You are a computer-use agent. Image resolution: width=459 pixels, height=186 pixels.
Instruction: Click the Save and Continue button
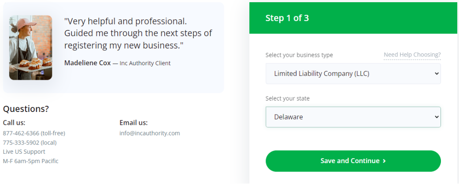[353, 161]
